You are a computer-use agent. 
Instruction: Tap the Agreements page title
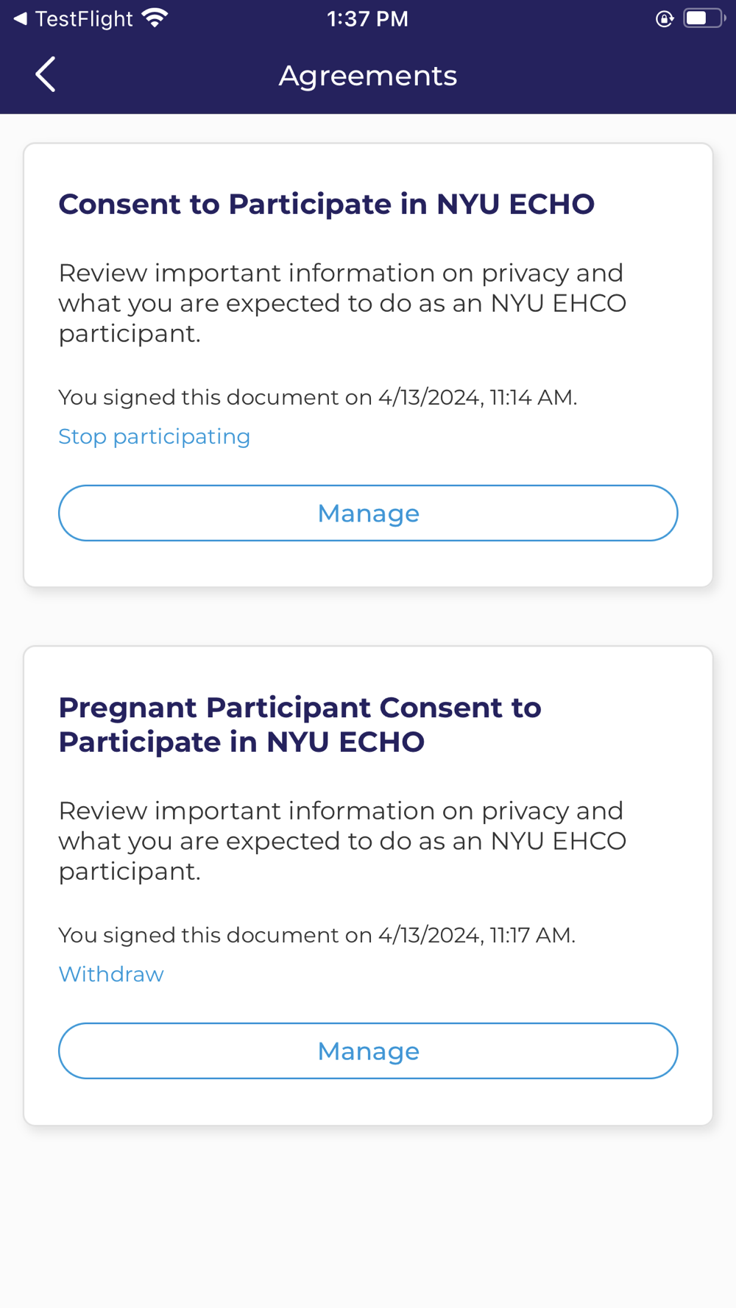tap(368, 76)
